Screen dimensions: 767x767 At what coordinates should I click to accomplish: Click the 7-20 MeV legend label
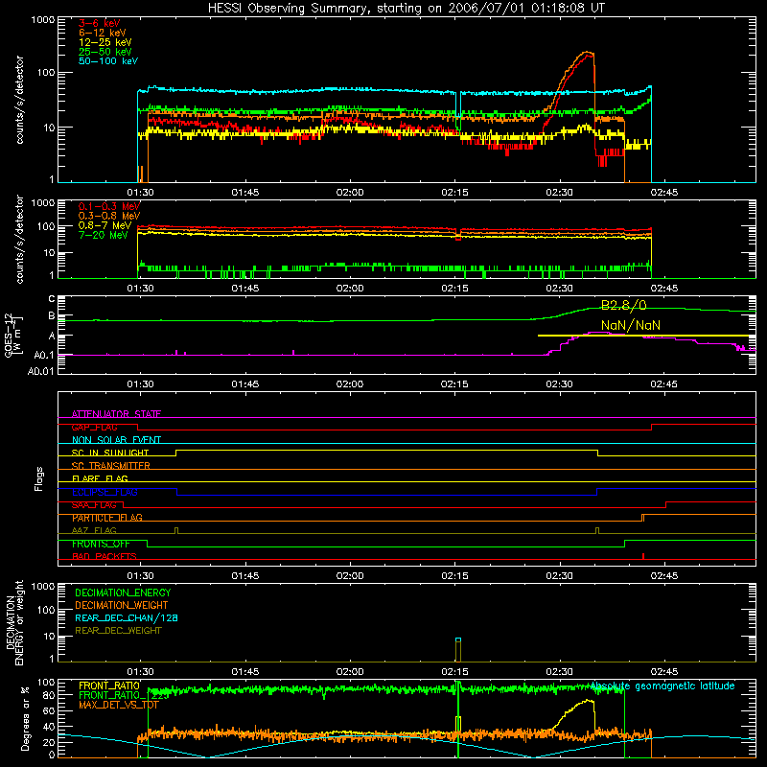point(104,235)
